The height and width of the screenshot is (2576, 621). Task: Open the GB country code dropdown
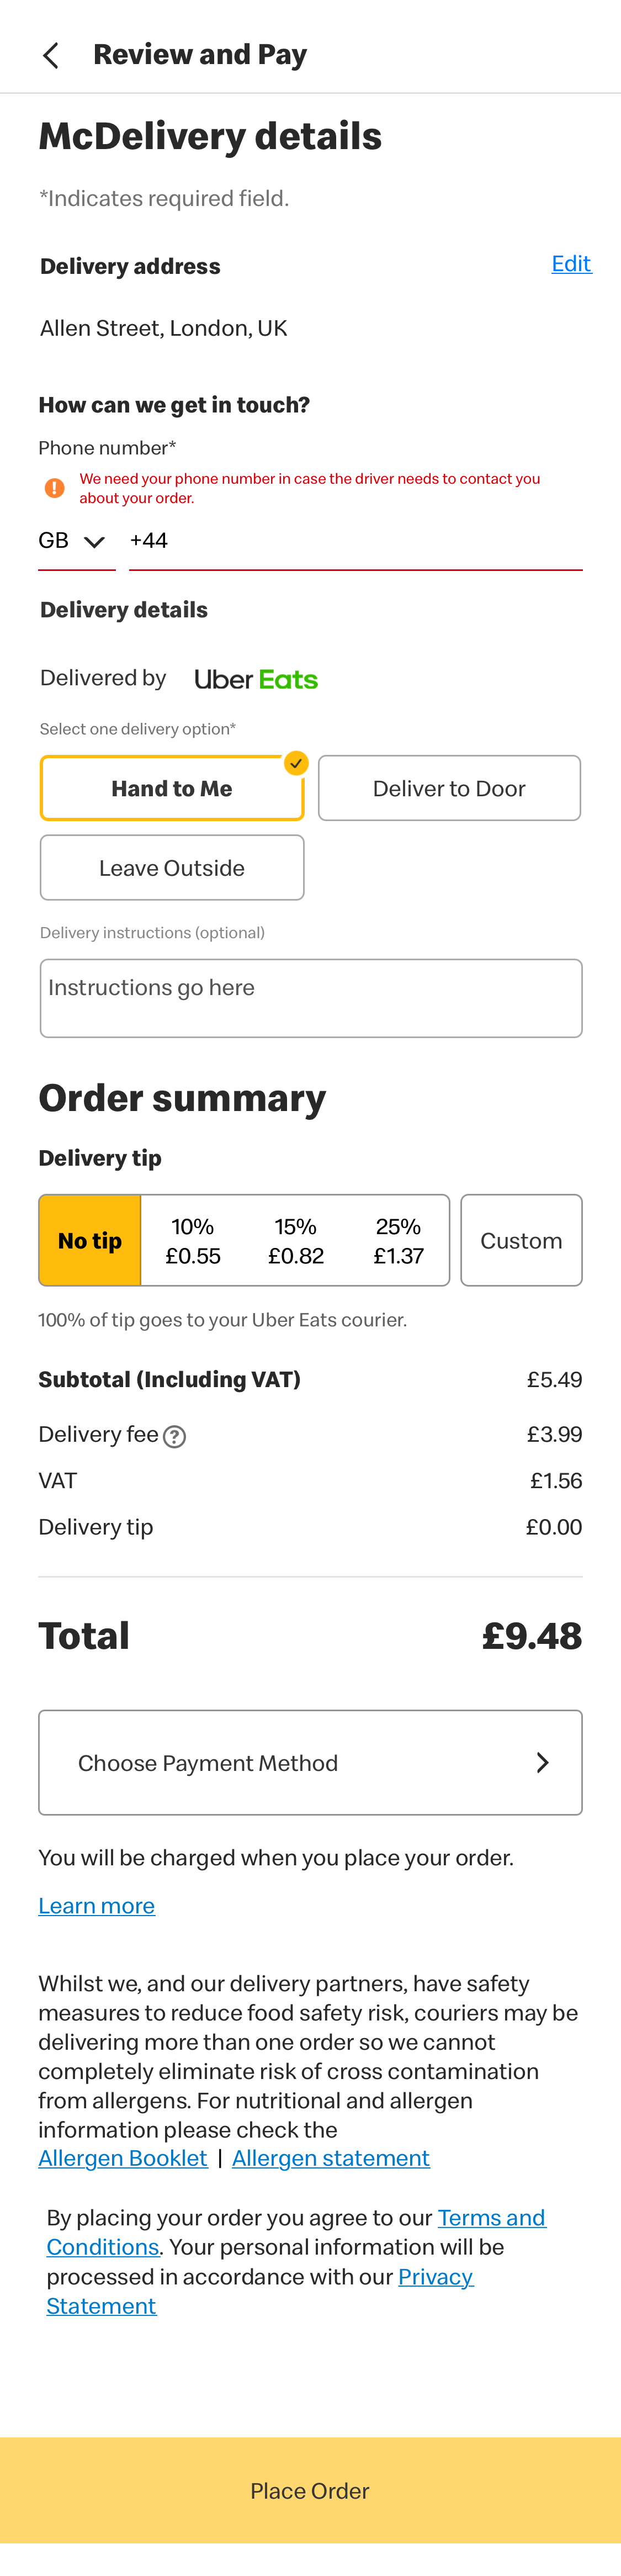(x=73, y=541)
